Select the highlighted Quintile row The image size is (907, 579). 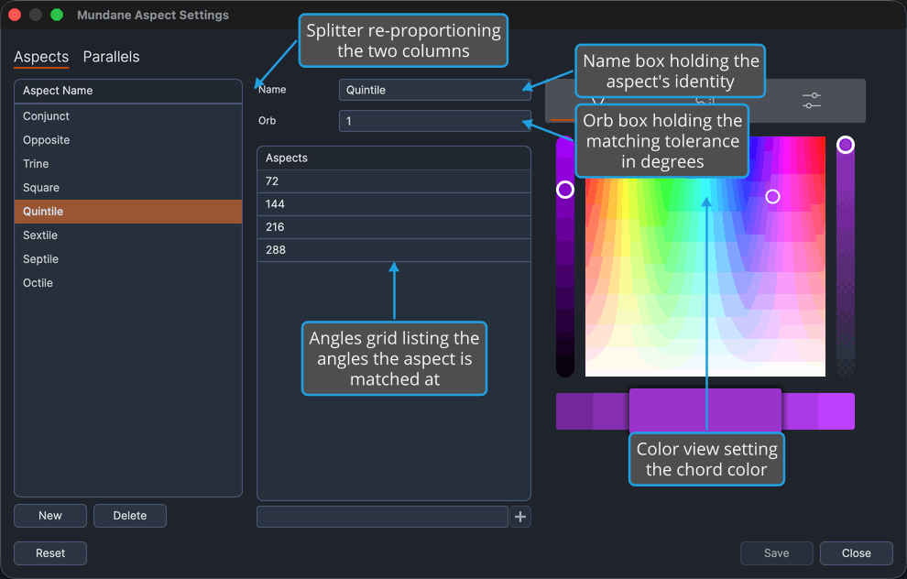[x=128, y=211]
